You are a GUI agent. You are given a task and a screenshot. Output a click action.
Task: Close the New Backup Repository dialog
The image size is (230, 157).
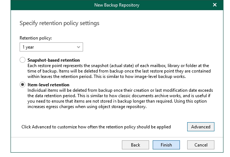(215, 5)
